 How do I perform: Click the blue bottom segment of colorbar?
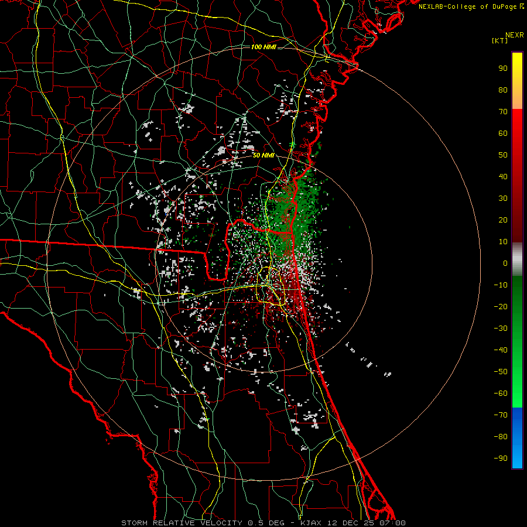pyautogui.click(x=517, y=438)
